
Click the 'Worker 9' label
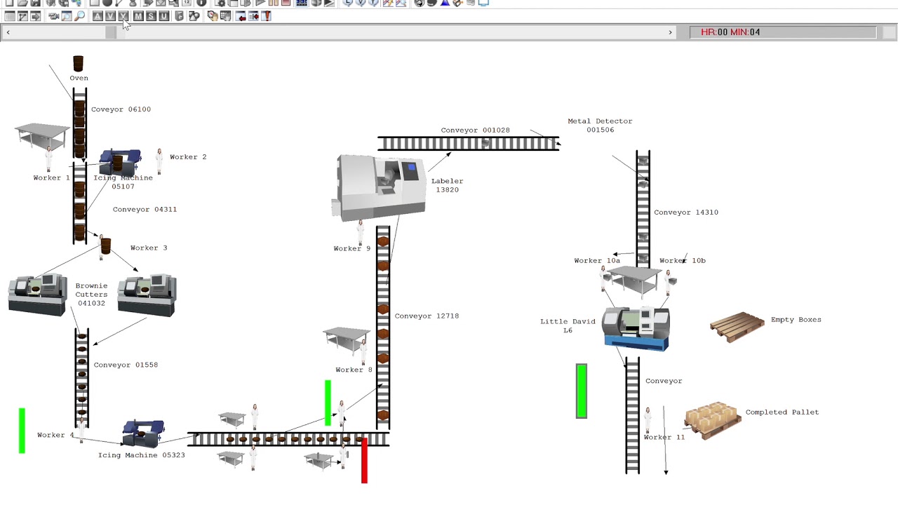click(x=352, y=249)
